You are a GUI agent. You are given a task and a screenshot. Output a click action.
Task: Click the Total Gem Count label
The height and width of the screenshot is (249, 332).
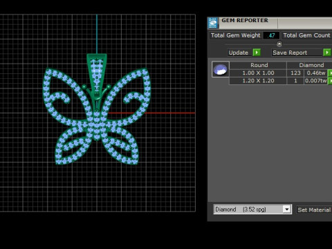pyautogui.click(x=307, y=35)
